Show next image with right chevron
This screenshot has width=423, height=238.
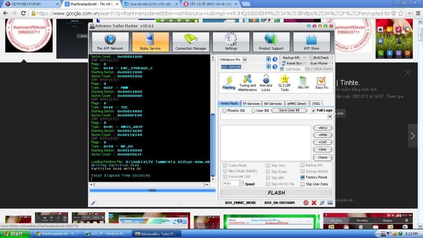point(413,136)
